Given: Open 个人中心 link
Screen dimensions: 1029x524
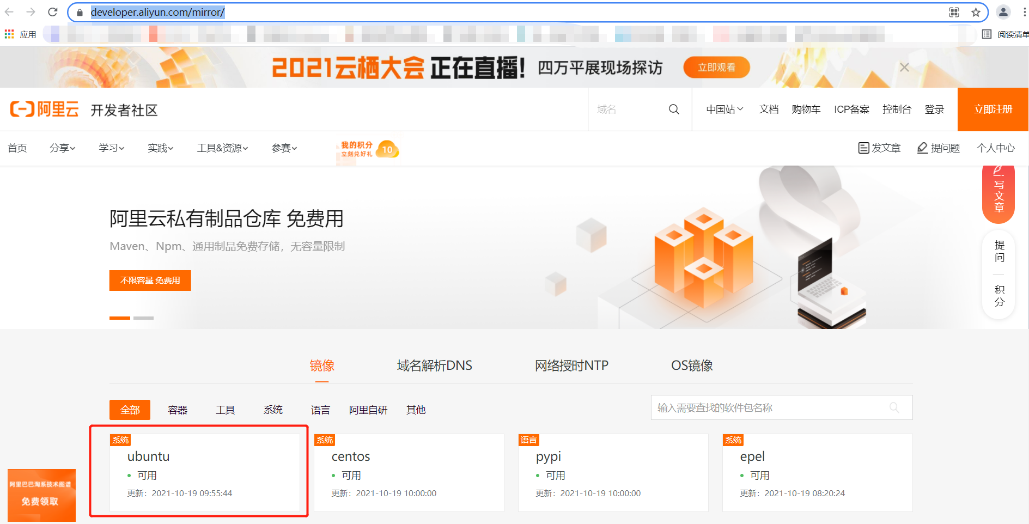Looking at the screenshot, I should click(996, 148).
